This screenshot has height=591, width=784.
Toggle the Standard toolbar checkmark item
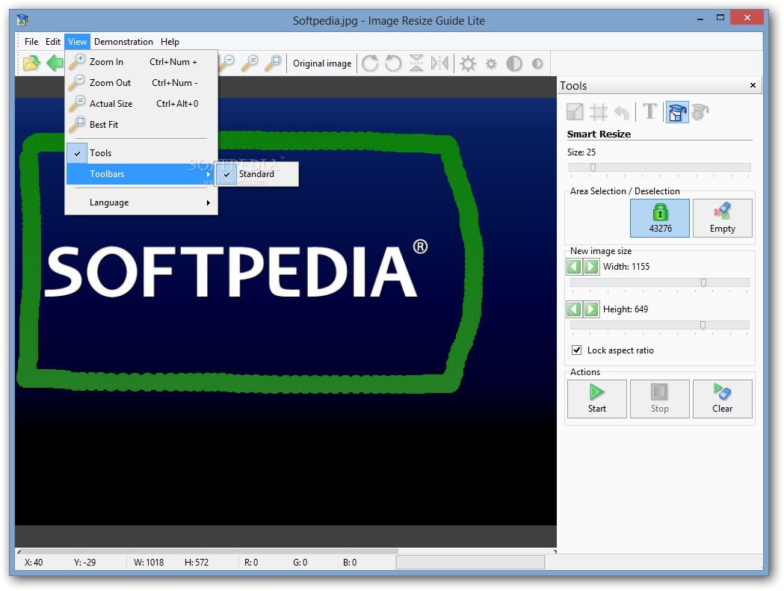point(256,174)
